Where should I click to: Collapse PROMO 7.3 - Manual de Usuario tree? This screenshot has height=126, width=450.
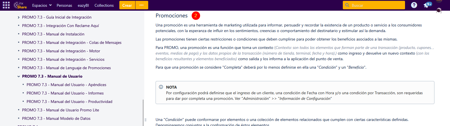click(19, 76)
